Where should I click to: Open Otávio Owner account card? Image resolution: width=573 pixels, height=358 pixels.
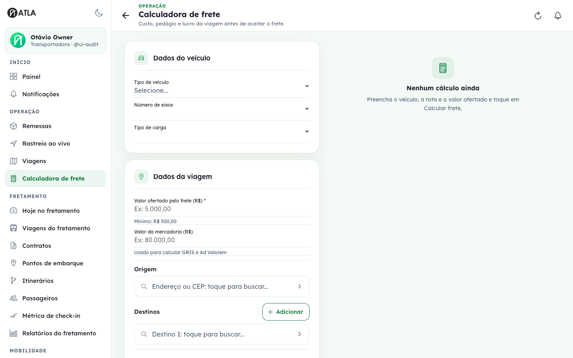[55, 40]
